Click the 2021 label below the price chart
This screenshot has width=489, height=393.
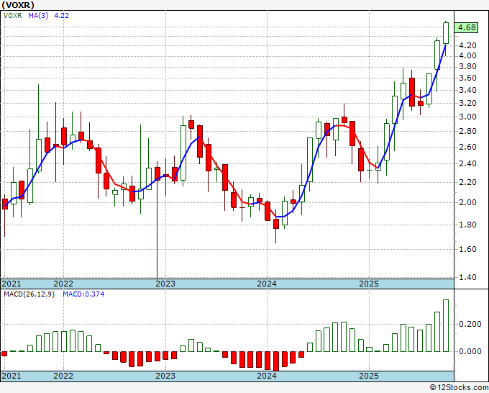point(11,284)
